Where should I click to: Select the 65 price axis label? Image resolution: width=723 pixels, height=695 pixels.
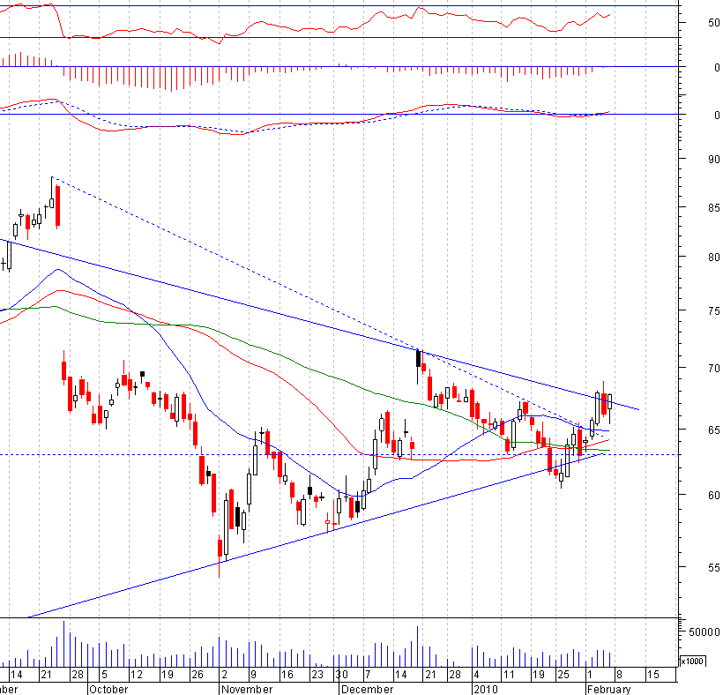point(714,430)
